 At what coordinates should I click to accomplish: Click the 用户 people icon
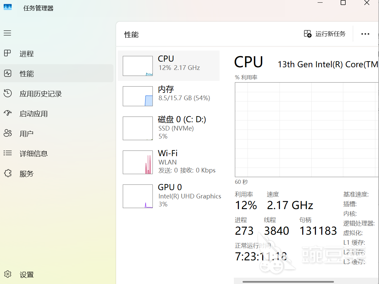click(7, 133)
